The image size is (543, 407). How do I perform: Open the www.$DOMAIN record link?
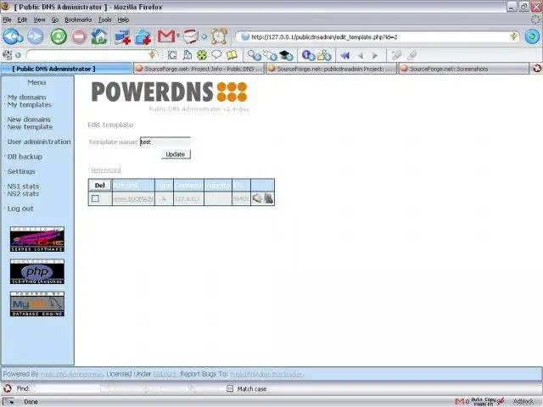[133, 198]
